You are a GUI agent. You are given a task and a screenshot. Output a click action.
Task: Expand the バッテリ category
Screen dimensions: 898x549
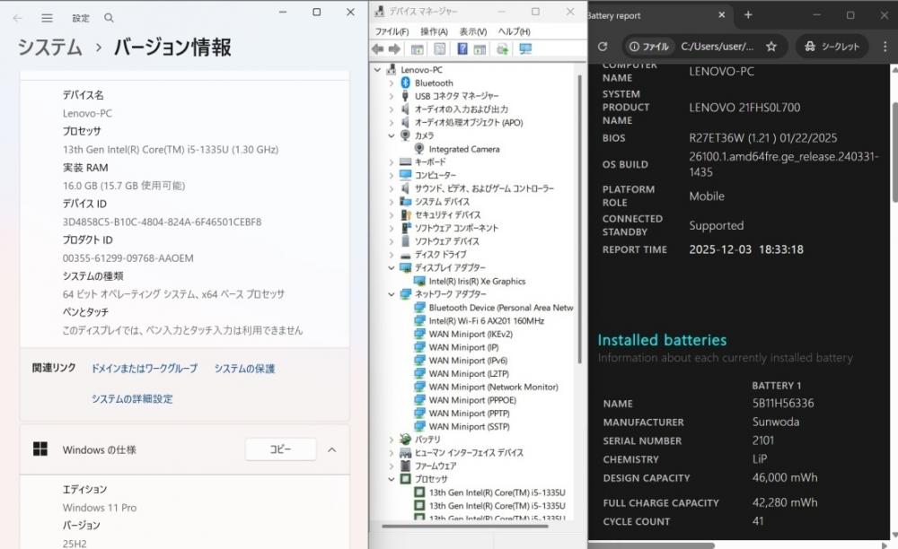[x=392, y=440]
